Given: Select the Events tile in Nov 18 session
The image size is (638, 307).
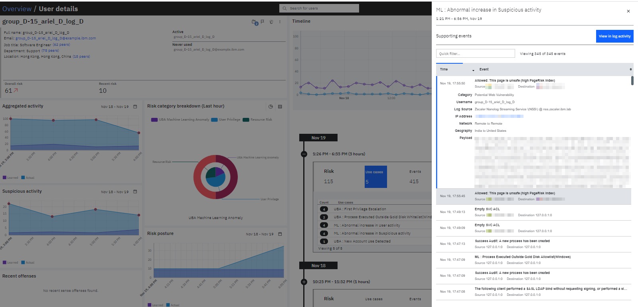Looking at the screenshot, I should point(415,299).
